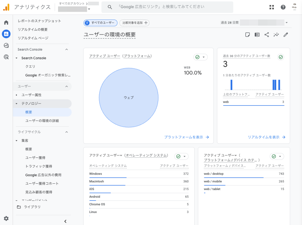Open the Home icon in left rail

[6, 22]
